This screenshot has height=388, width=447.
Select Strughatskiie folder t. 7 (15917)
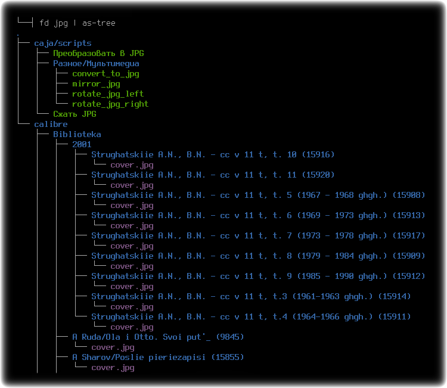(x=258, y=236)
